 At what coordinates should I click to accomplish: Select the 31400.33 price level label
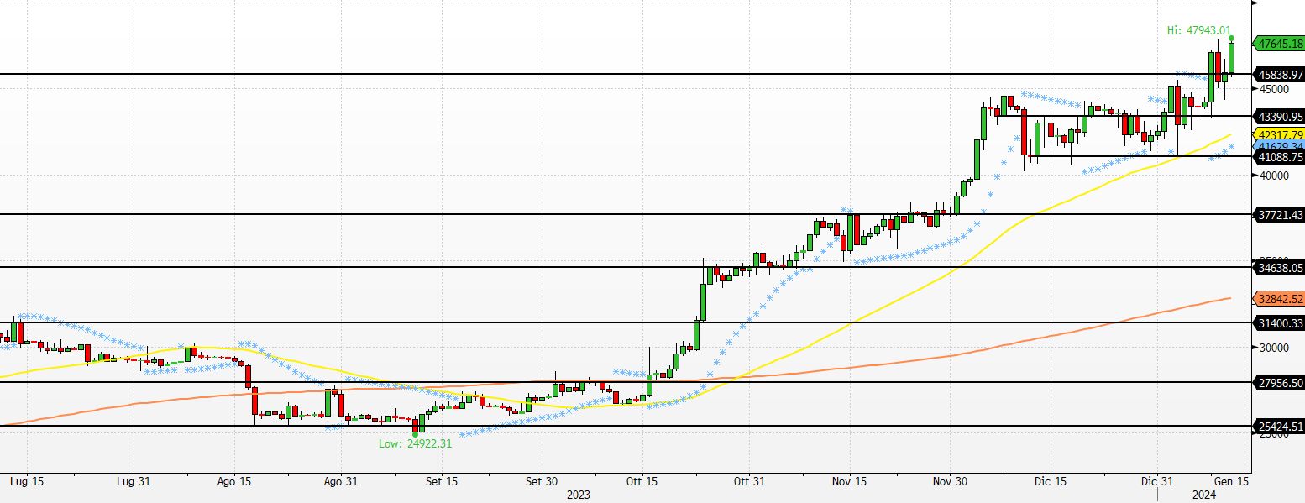coord(1279,323)
